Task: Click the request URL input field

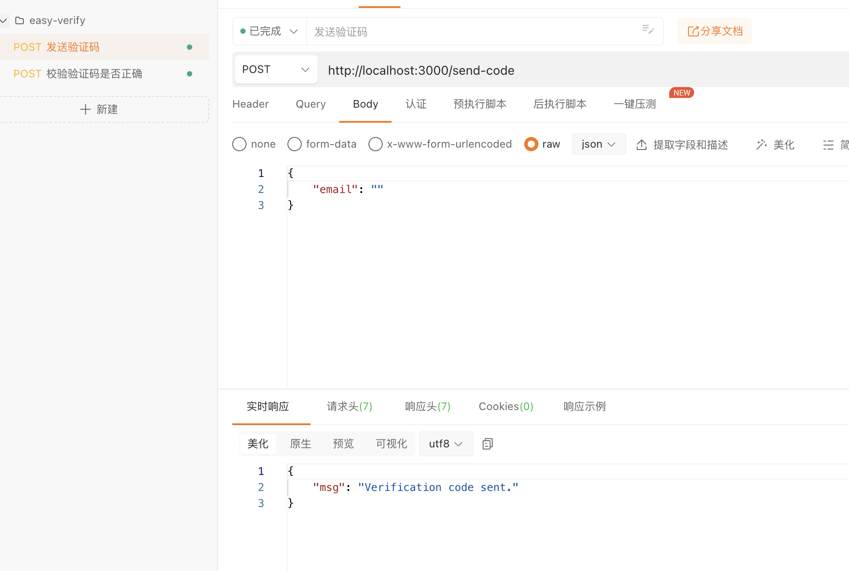Action: 578,70
